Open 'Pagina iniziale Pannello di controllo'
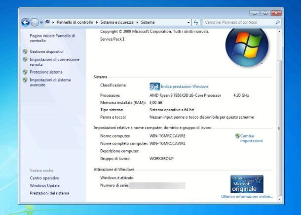This screenshot has height=215, width=301. click(52, 38)
